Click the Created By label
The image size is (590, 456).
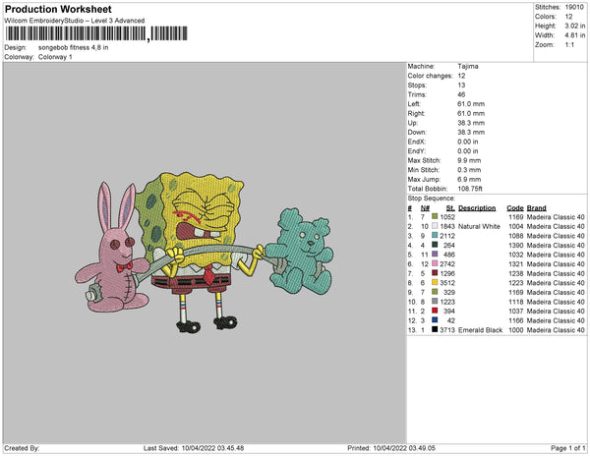point(22,448)
